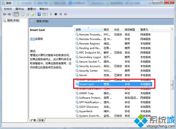The width and height of the screenshot is (176, 129).
Task: Open the 查看(V) menu
Action: (x=32, y=9)
